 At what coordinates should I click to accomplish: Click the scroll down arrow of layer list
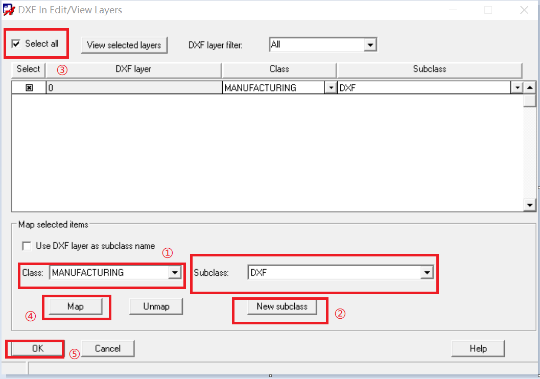[x=530, y=205]
